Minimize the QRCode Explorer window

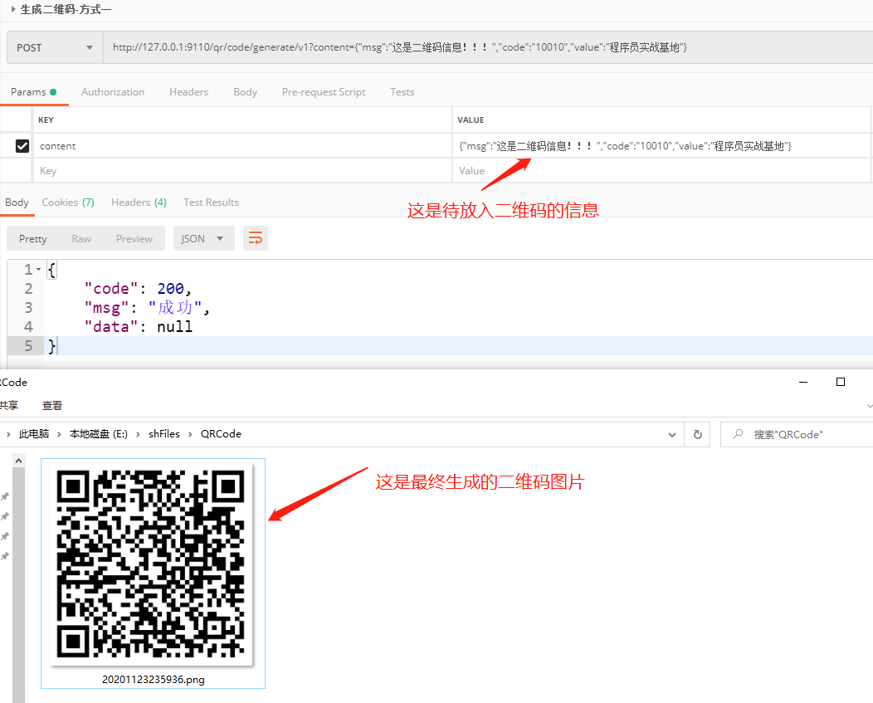click(803, 382)
